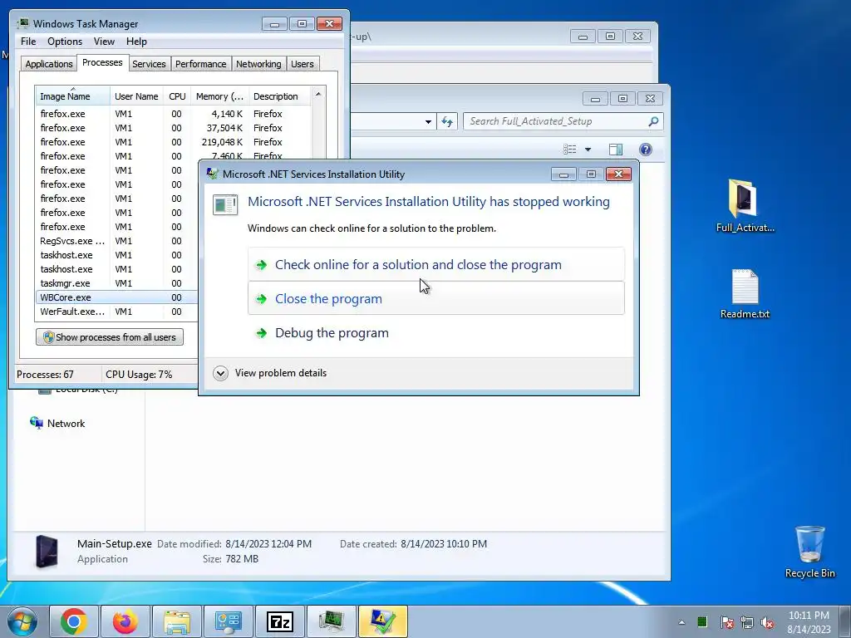Click the Show desktop strip on taskbar
This screenshot has height=638, width=851.
[x=845, y=621]
